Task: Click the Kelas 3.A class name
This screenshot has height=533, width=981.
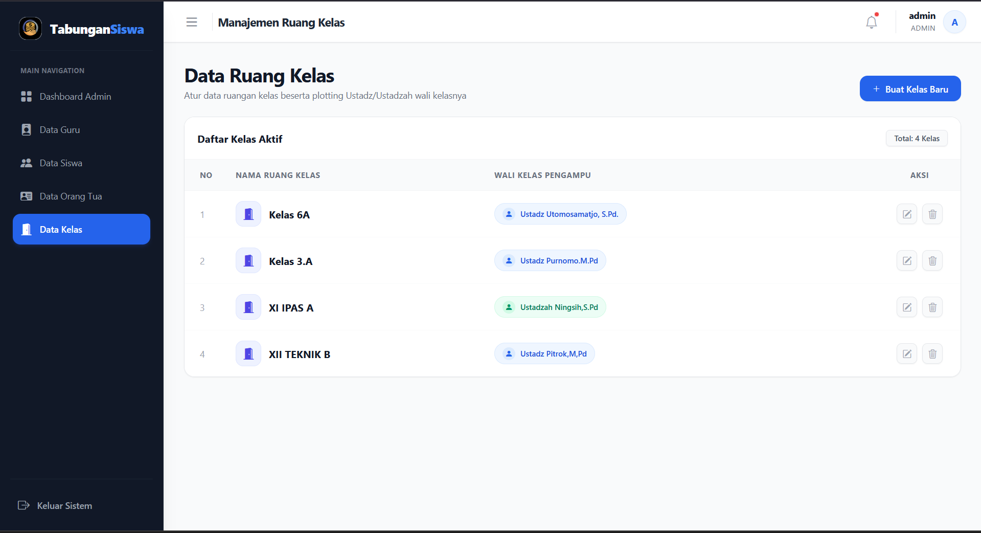Action: (x=291, y=261)
